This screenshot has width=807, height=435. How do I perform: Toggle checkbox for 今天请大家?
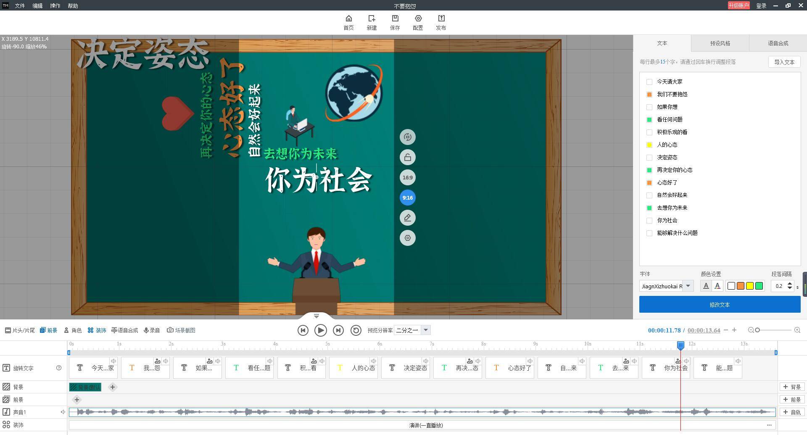[x=649, y=82]
